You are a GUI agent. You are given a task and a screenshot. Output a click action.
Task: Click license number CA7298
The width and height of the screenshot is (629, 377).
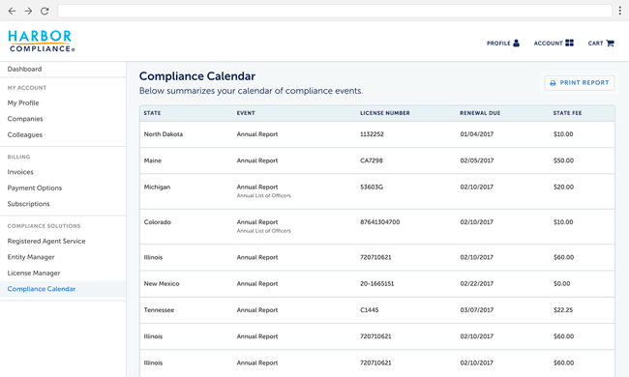[372, 160]
